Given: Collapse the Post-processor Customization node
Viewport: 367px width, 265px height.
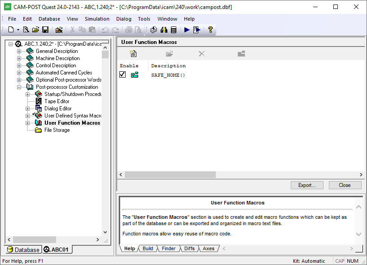Looking at the screenshot, I should [19, 87].
